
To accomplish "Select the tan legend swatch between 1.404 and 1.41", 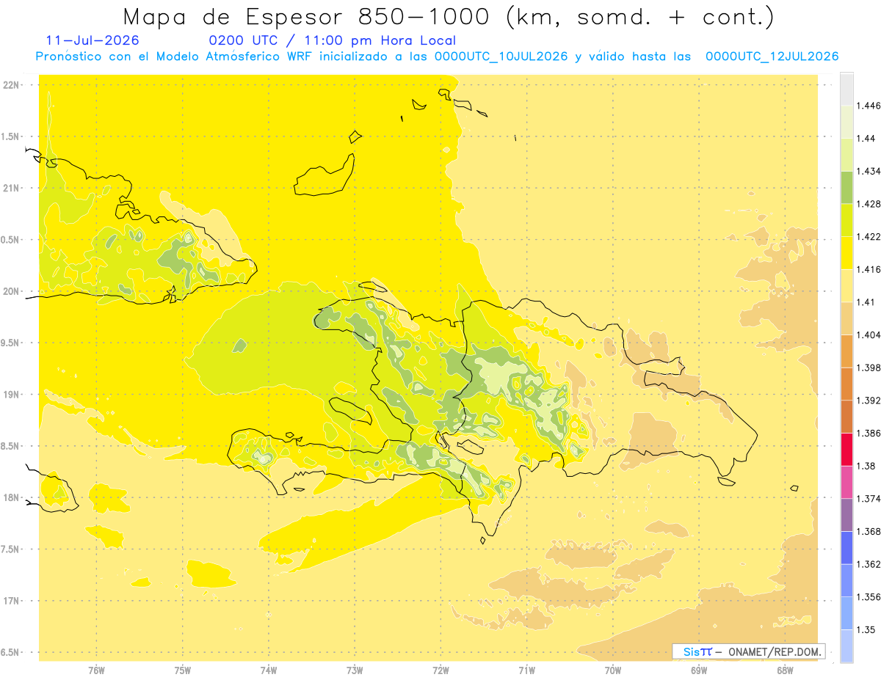I will click(846, 318).
